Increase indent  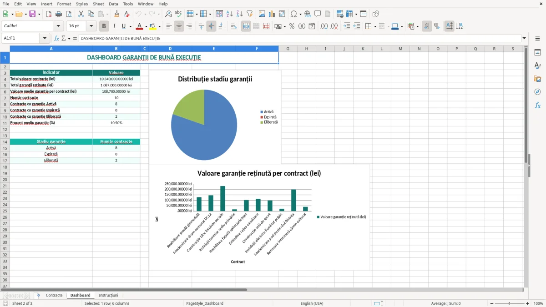point(347,26)
